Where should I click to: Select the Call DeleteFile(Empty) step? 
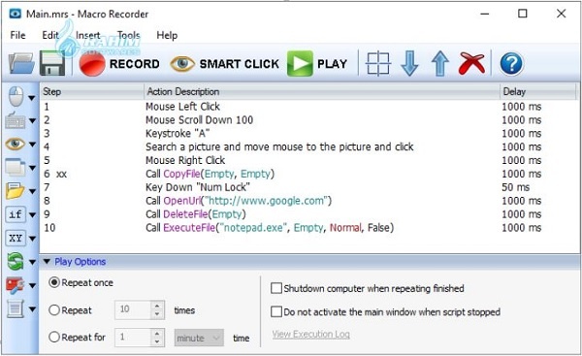click(196, 214)
